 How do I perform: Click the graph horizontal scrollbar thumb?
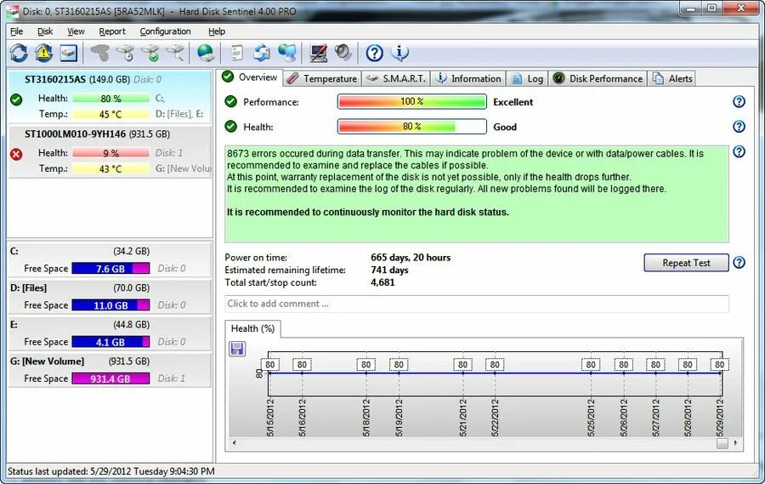(722, 443)
